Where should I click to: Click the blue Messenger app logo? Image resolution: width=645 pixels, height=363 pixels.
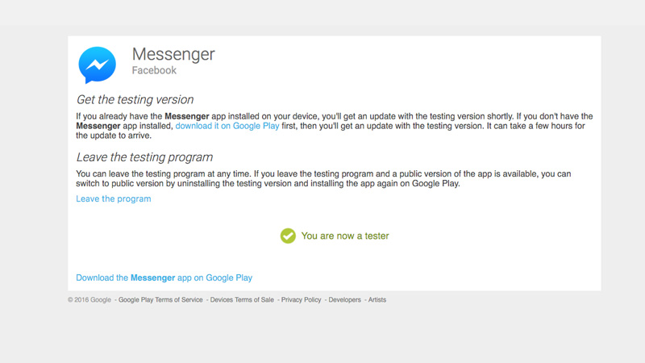point(97,65)
